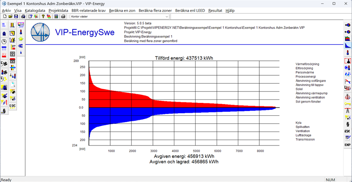Click the printer icon in the toolbar
Screen dimensions: 352x182
point(63,17)
